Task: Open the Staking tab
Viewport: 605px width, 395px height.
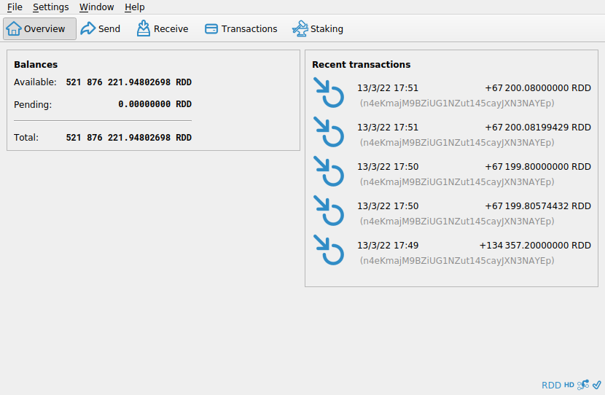Action: [318, 28]
